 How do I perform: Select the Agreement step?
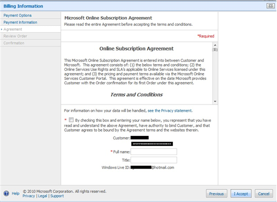pos(13,29)
